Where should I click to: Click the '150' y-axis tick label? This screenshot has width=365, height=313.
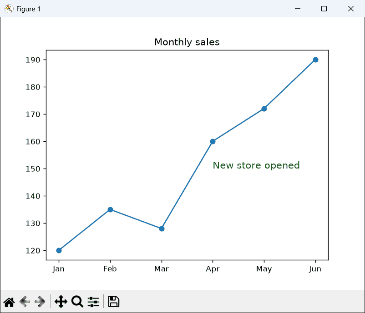33,169
